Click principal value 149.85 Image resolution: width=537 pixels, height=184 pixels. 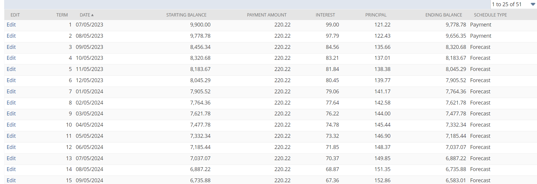(x=383, y=158)
